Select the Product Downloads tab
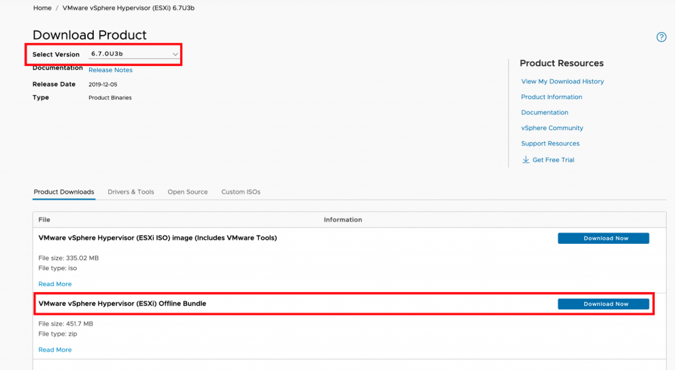699x370 pixels. (64, 192)
